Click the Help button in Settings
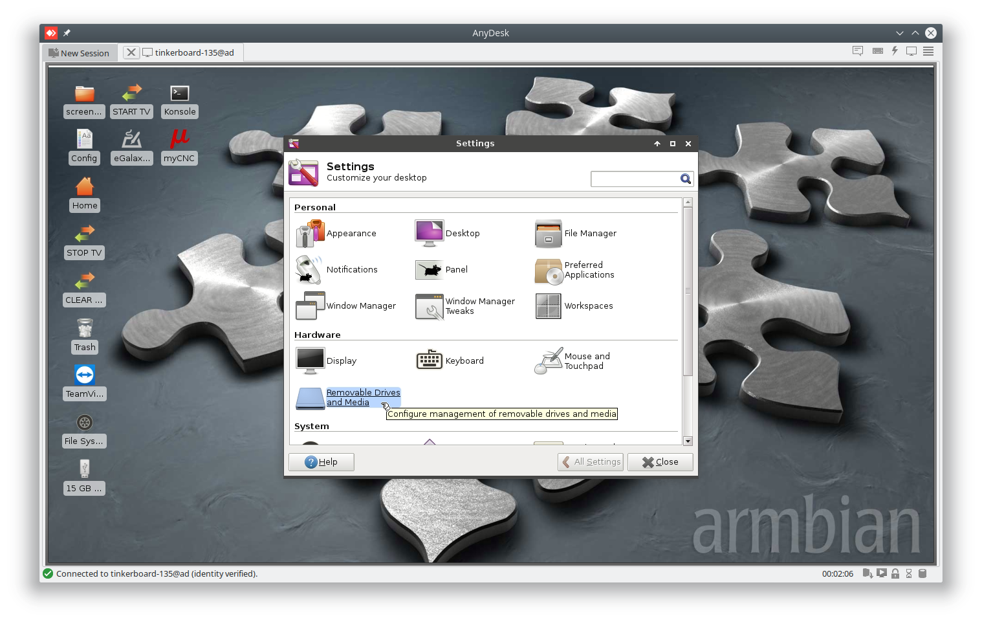Viewport: 982px width, 622px height. click(322, 462)
